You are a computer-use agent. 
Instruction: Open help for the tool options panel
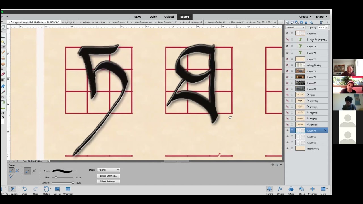coord(273,165)
